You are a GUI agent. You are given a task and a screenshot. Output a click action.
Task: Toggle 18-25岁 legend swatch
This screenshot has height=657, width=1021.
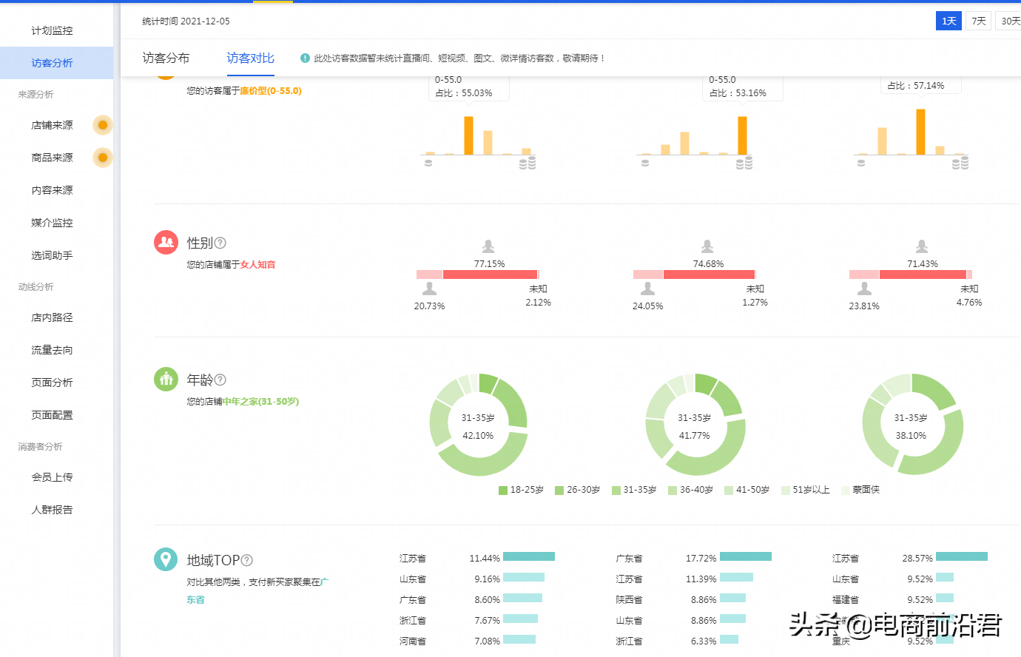pyautogui.click(x=503, y=490)
